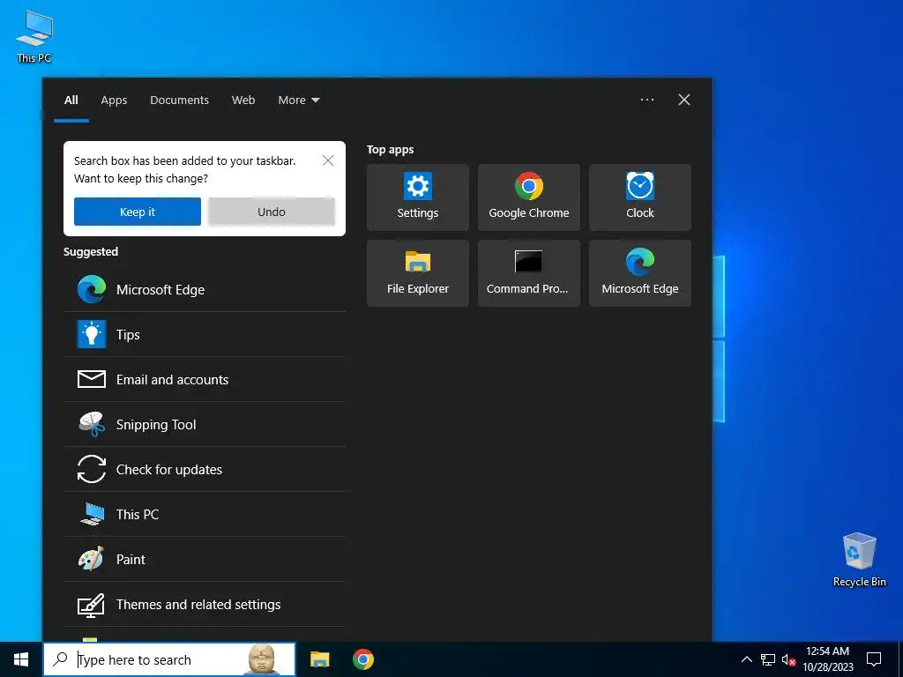Switch to the Documents search tab
This screenshot has width=903, height=677.
(x=179, y=100)
